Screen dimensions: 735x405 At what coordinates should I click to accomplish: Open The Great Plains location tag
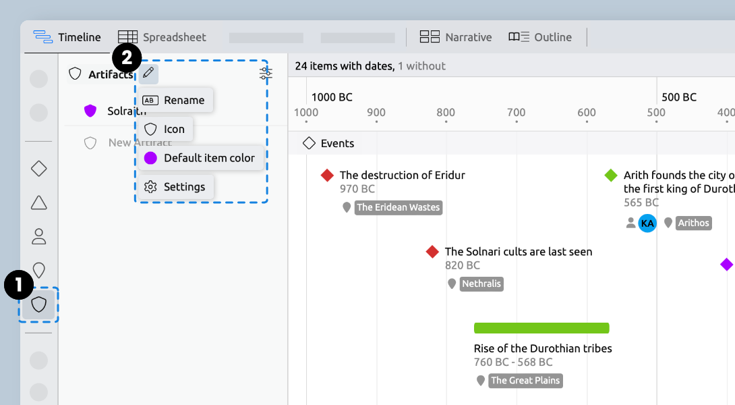pyautogui.click(x=525, y=381)
